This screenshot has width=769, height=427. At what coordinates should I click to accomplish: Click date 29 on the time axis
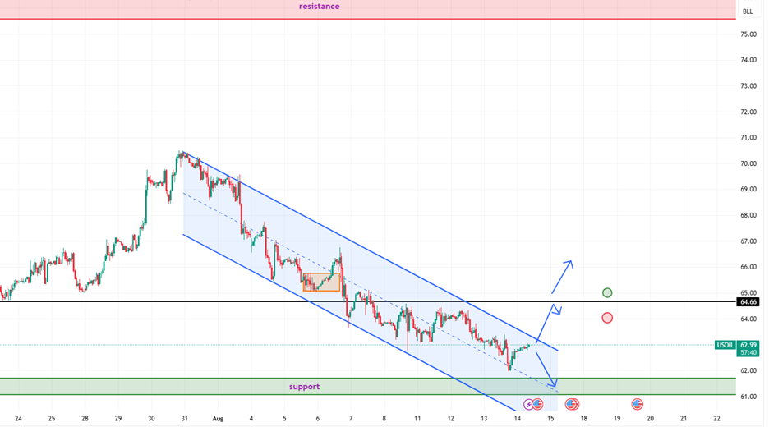pos(118,419)
